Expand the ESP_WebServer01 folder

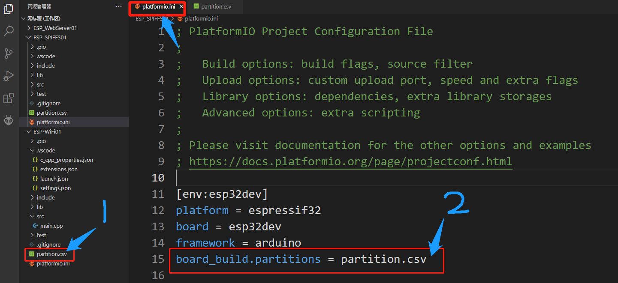point(73,28)
